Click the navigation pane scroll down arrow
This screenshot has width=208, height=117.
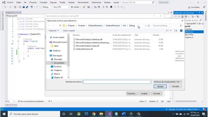[x=68, y=77]
